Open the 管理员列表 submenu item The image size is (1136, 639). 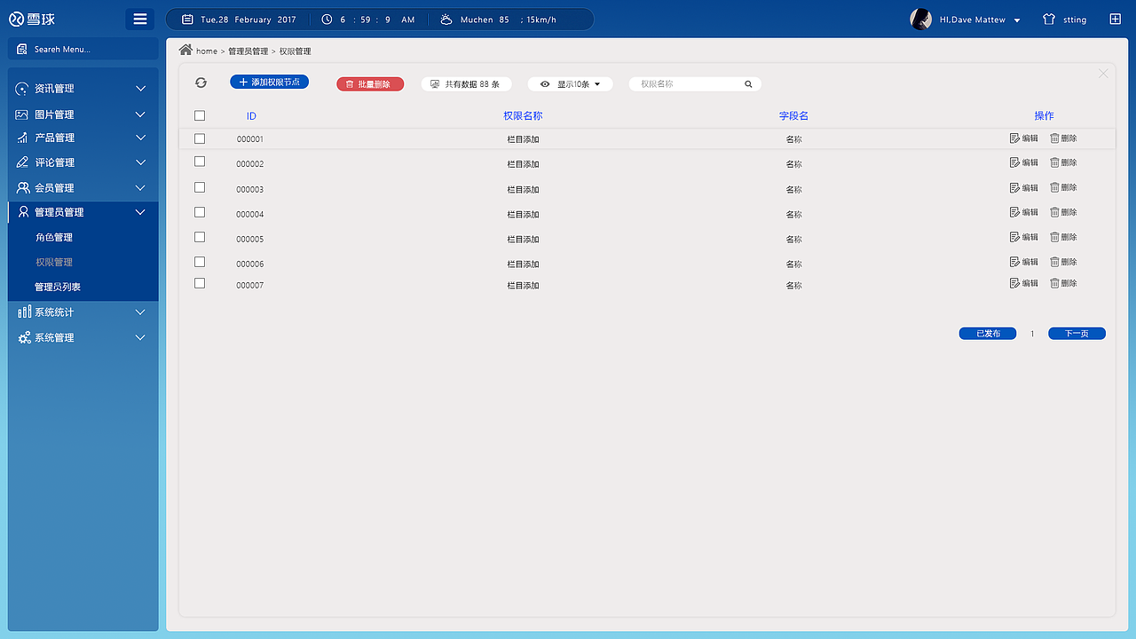click(x=58, y=288)
